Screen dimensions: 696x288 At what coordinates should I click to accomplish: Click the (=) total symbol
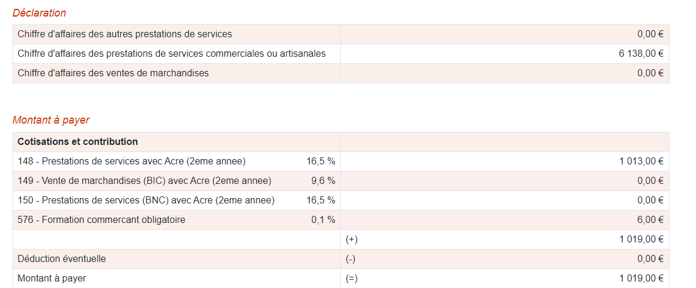(352, 279)
